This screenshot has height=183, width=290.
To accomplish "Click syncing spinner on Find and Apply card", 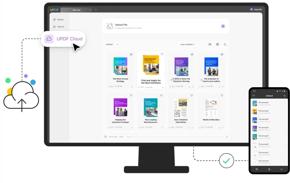I will click(x=162, y=54).
